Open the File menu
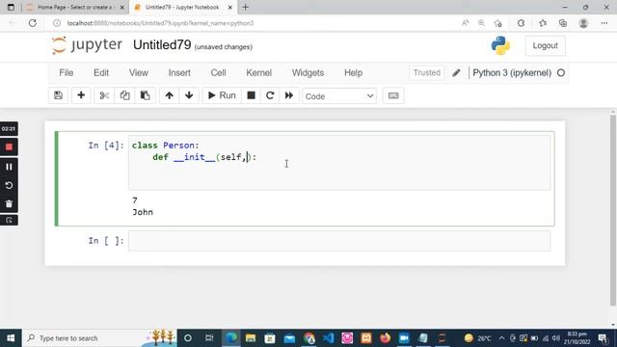The height and width of the screenshot is (347, 617). point(67,73)
